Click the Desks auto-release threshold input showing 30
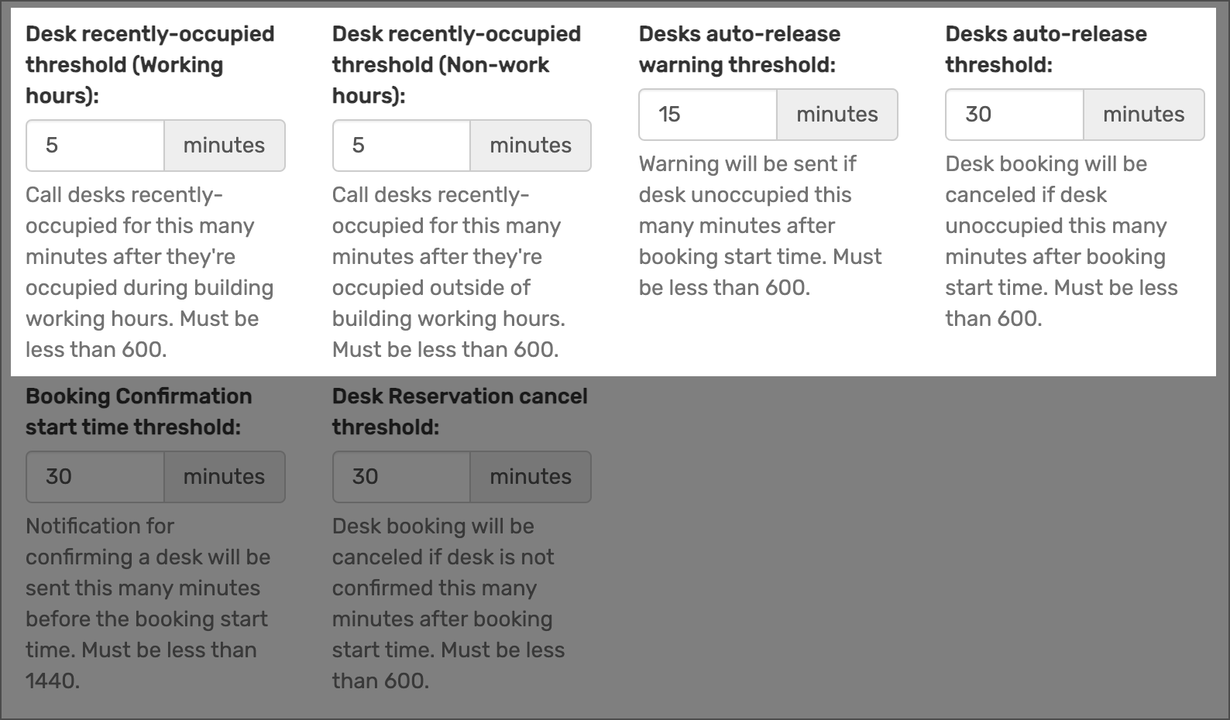The image size is (1230, 720). pyautogui.click(x=1013, y=115)
